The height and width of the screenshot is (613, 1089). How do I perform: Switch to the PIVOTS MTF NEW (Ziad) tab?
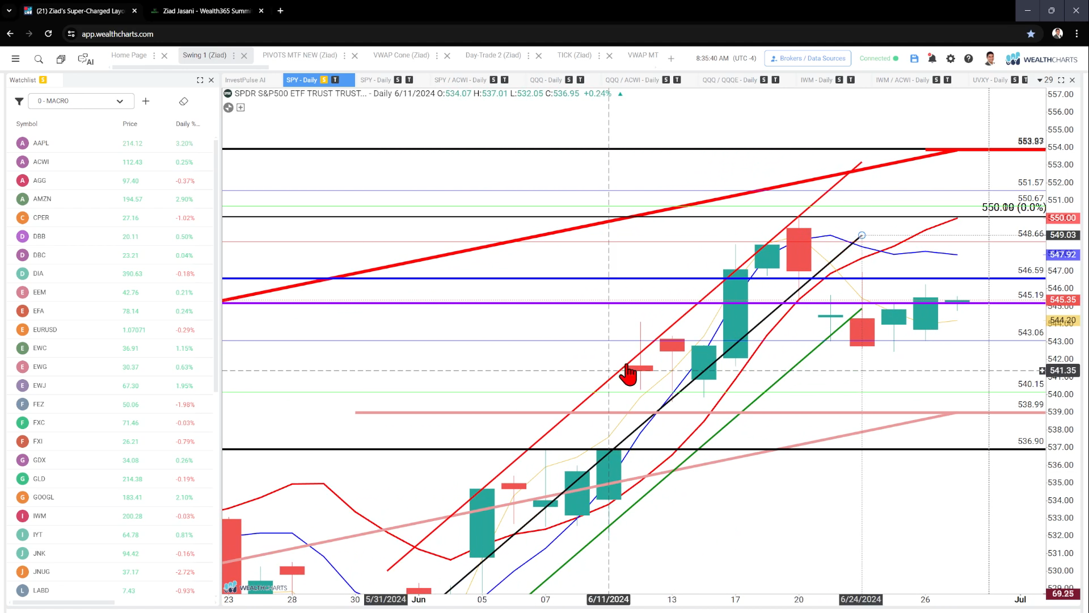click(x=299, y=55)
